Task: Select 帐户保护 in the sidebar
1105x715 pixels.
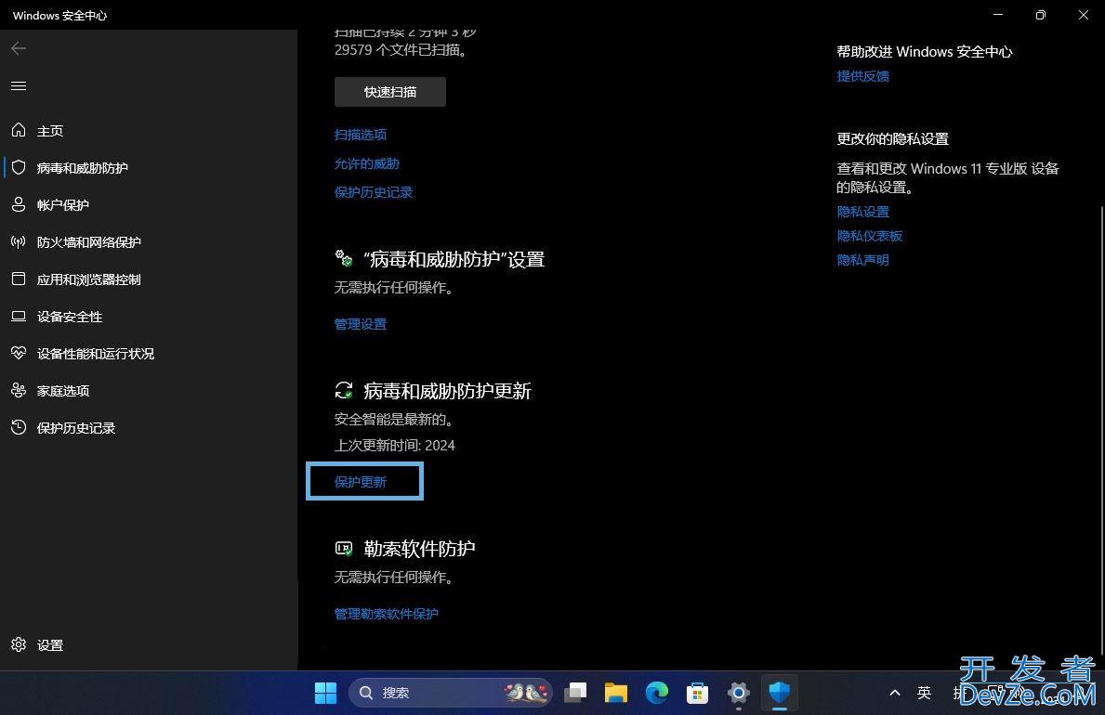Action: tap(62, 205)
